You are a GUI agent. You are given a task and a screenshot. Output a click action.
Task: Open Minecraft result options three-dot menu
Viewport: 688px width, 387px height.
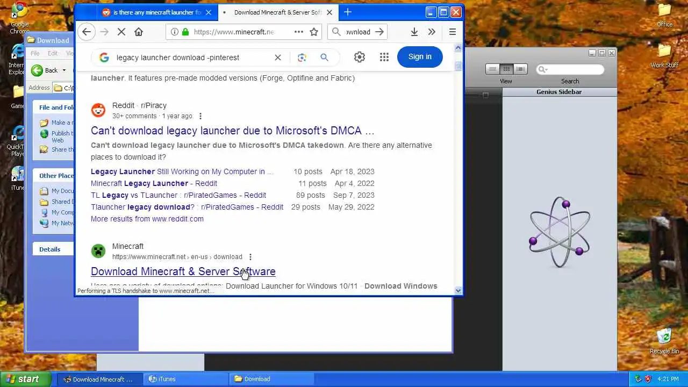[250, 257]
